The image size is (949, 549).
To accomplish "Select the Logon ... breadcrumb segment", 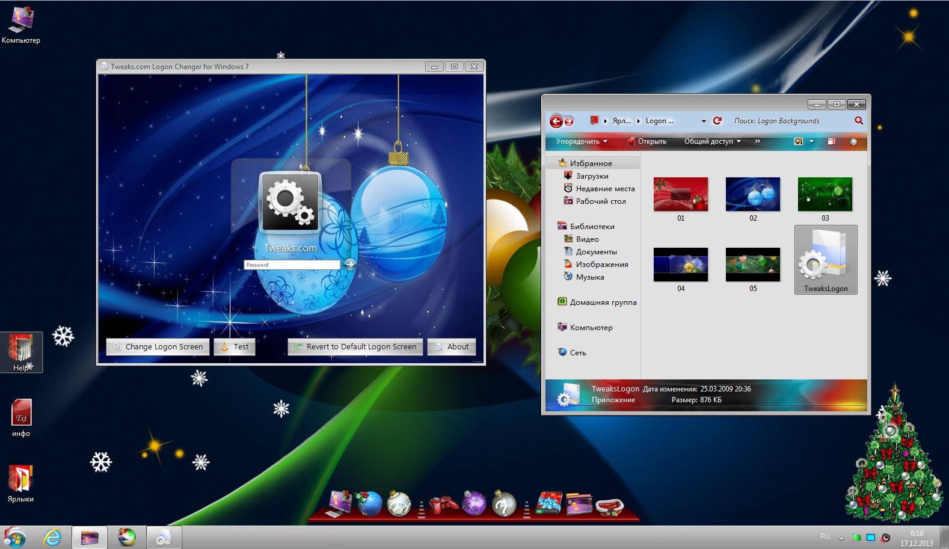I will [660, 121].
